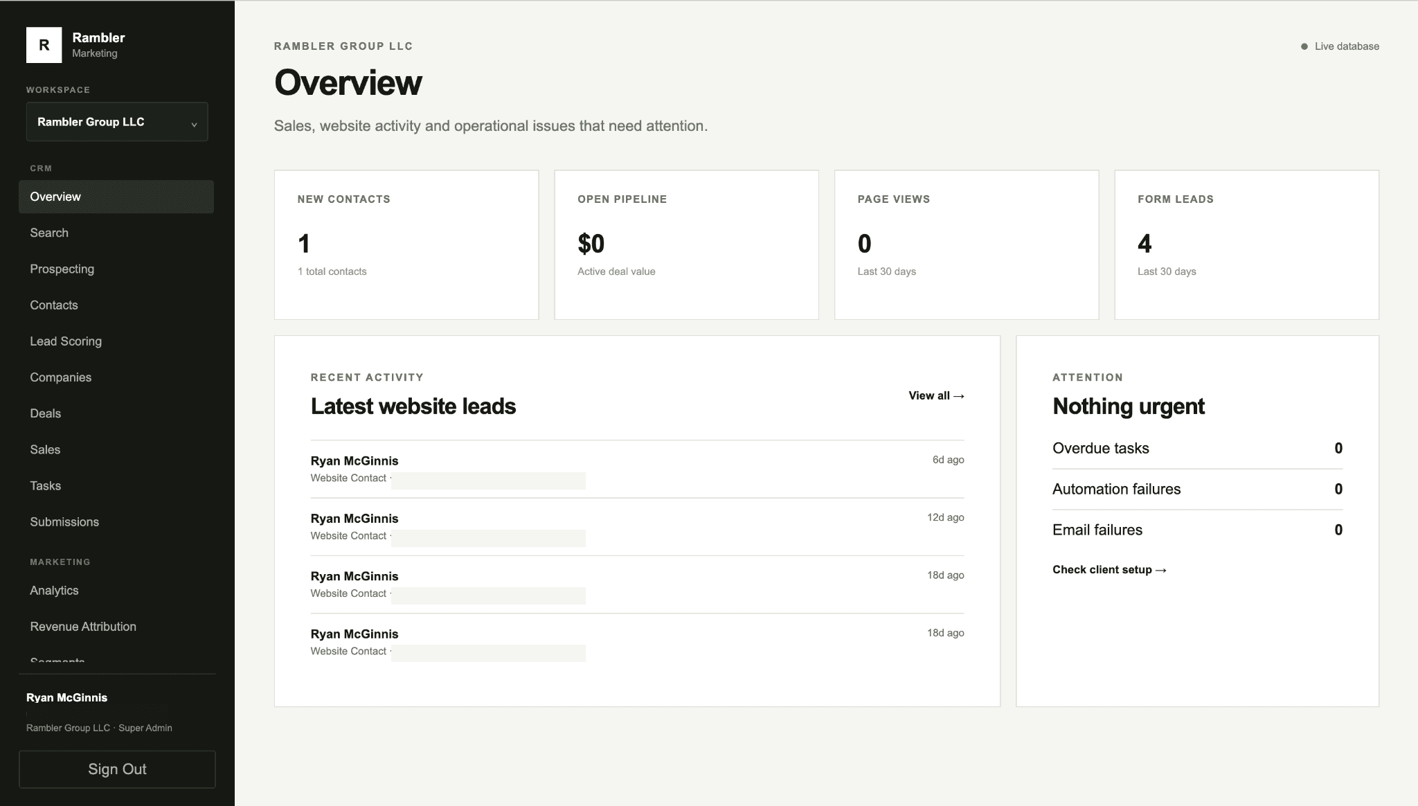Click the Rambler R logo icon
Screen dimensions: 1418x806
[44, 45]
